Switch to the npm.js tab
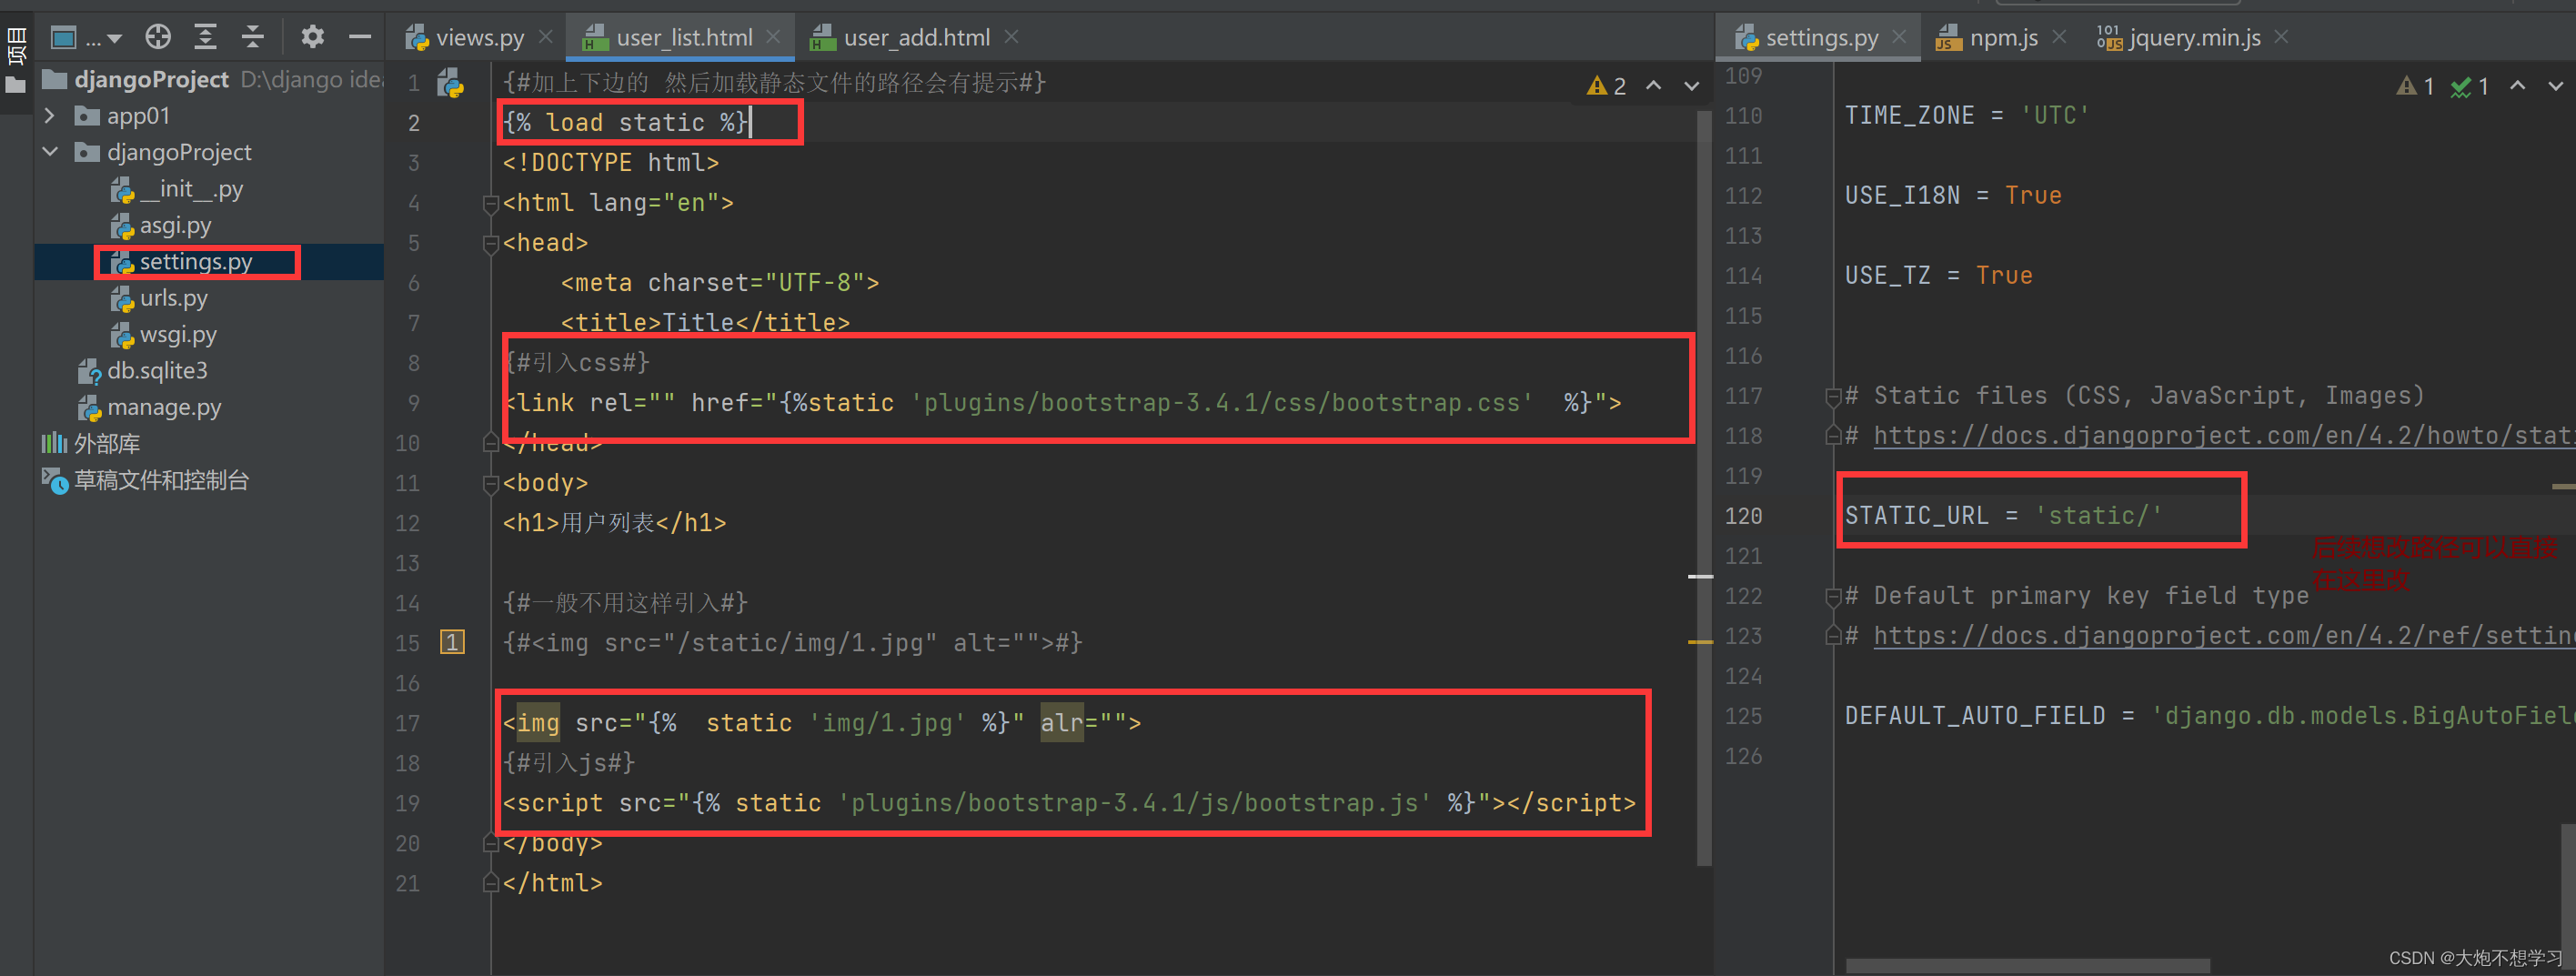The image size is (2576, 976). coord(1987,38)
